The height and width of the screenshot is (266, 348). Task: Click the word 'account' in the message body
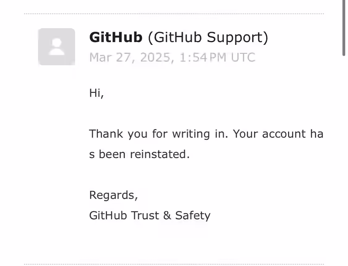click(x=284, y=134)
